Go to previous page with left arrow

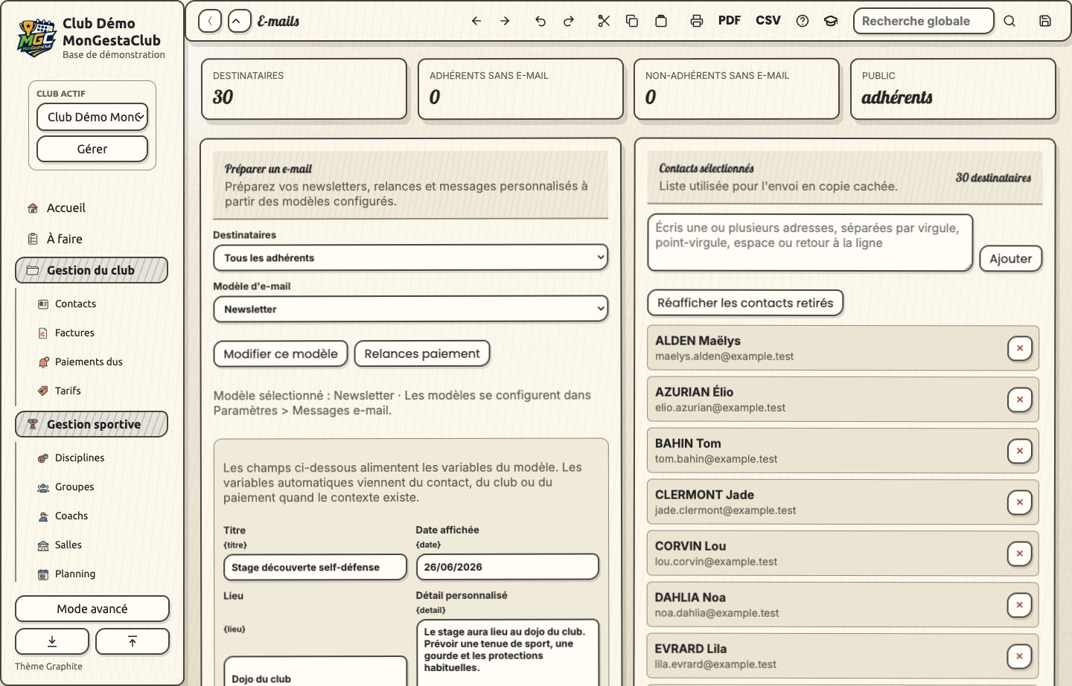tap(476, 21)
